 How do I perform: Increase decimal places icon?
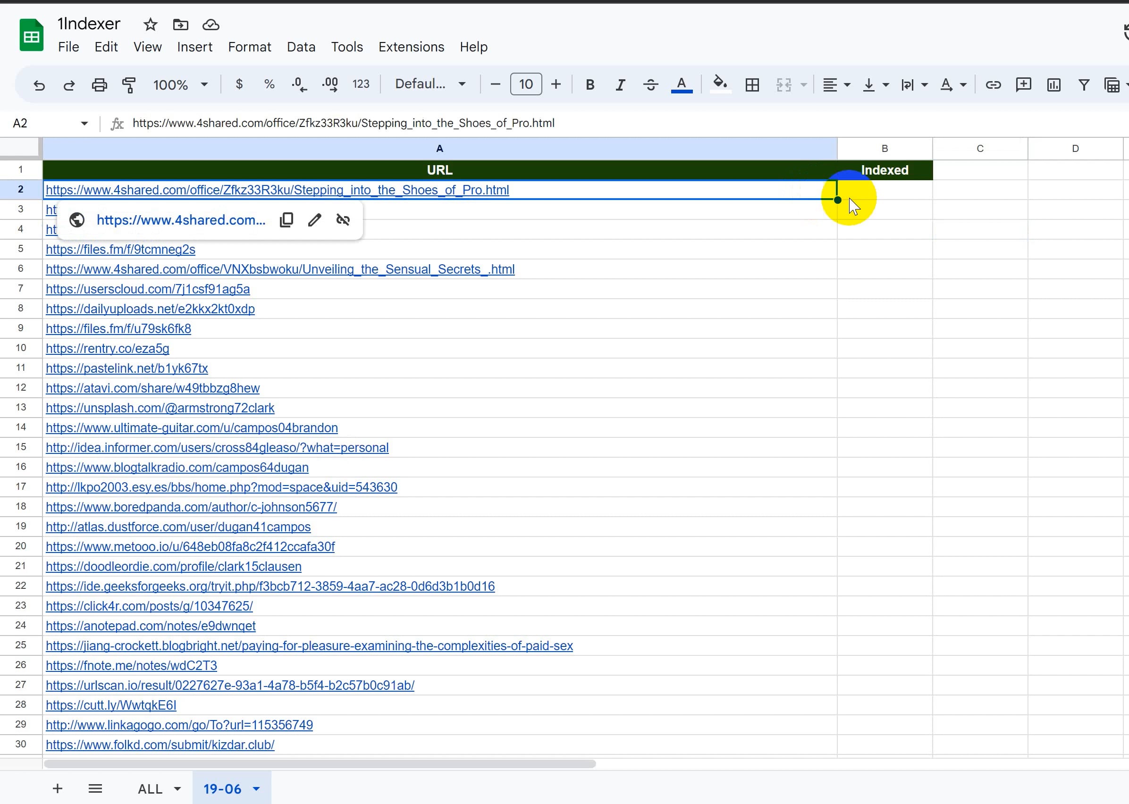coord(330,84)
